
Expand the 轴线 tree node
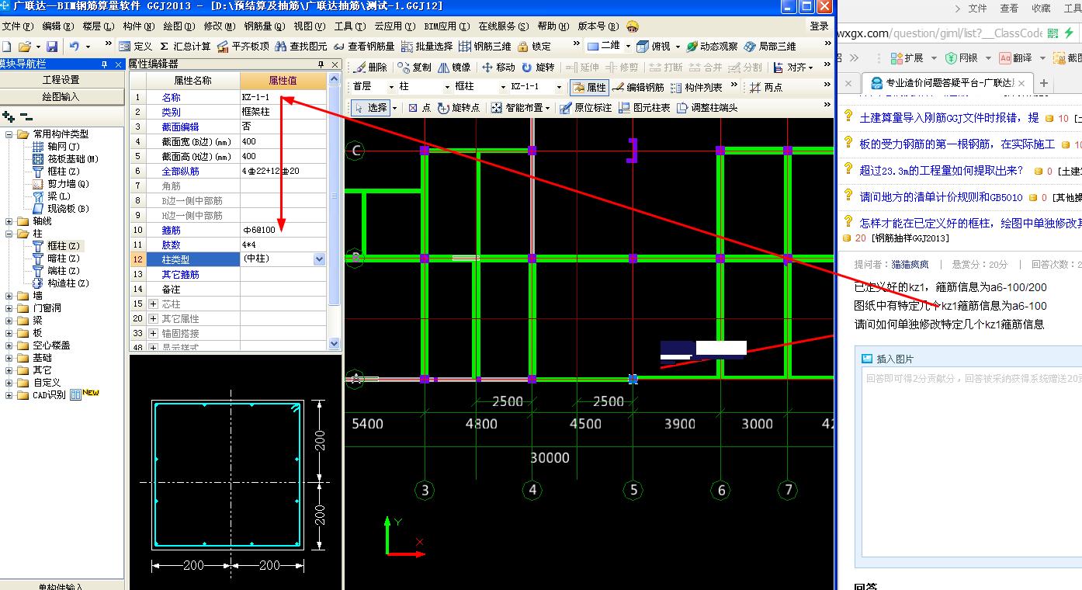coord(9,221)
